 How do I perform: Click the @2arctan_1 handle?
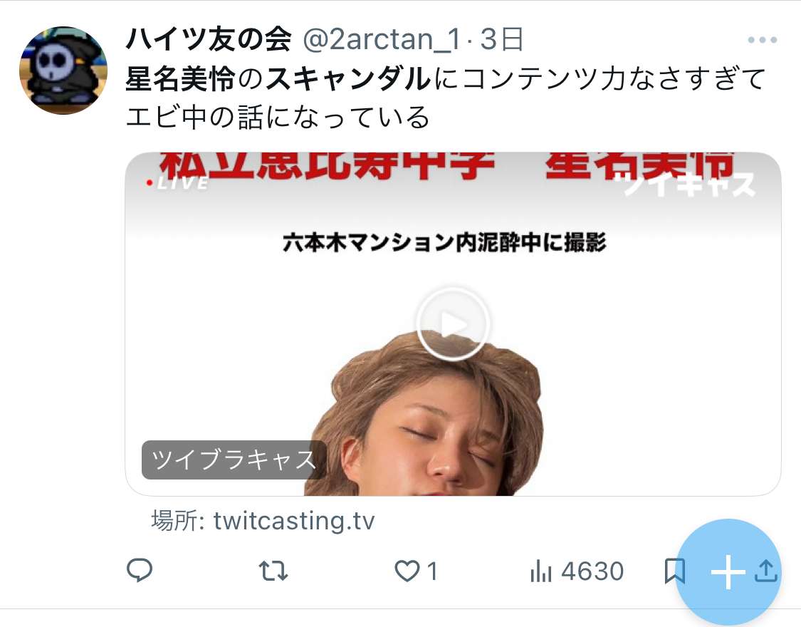coord(382,40)
